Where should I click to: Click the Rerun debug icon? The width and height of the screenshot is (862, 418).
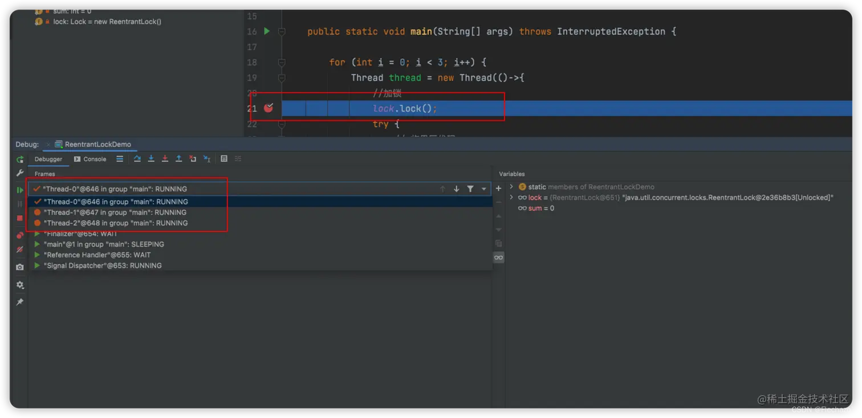point(20,159)
